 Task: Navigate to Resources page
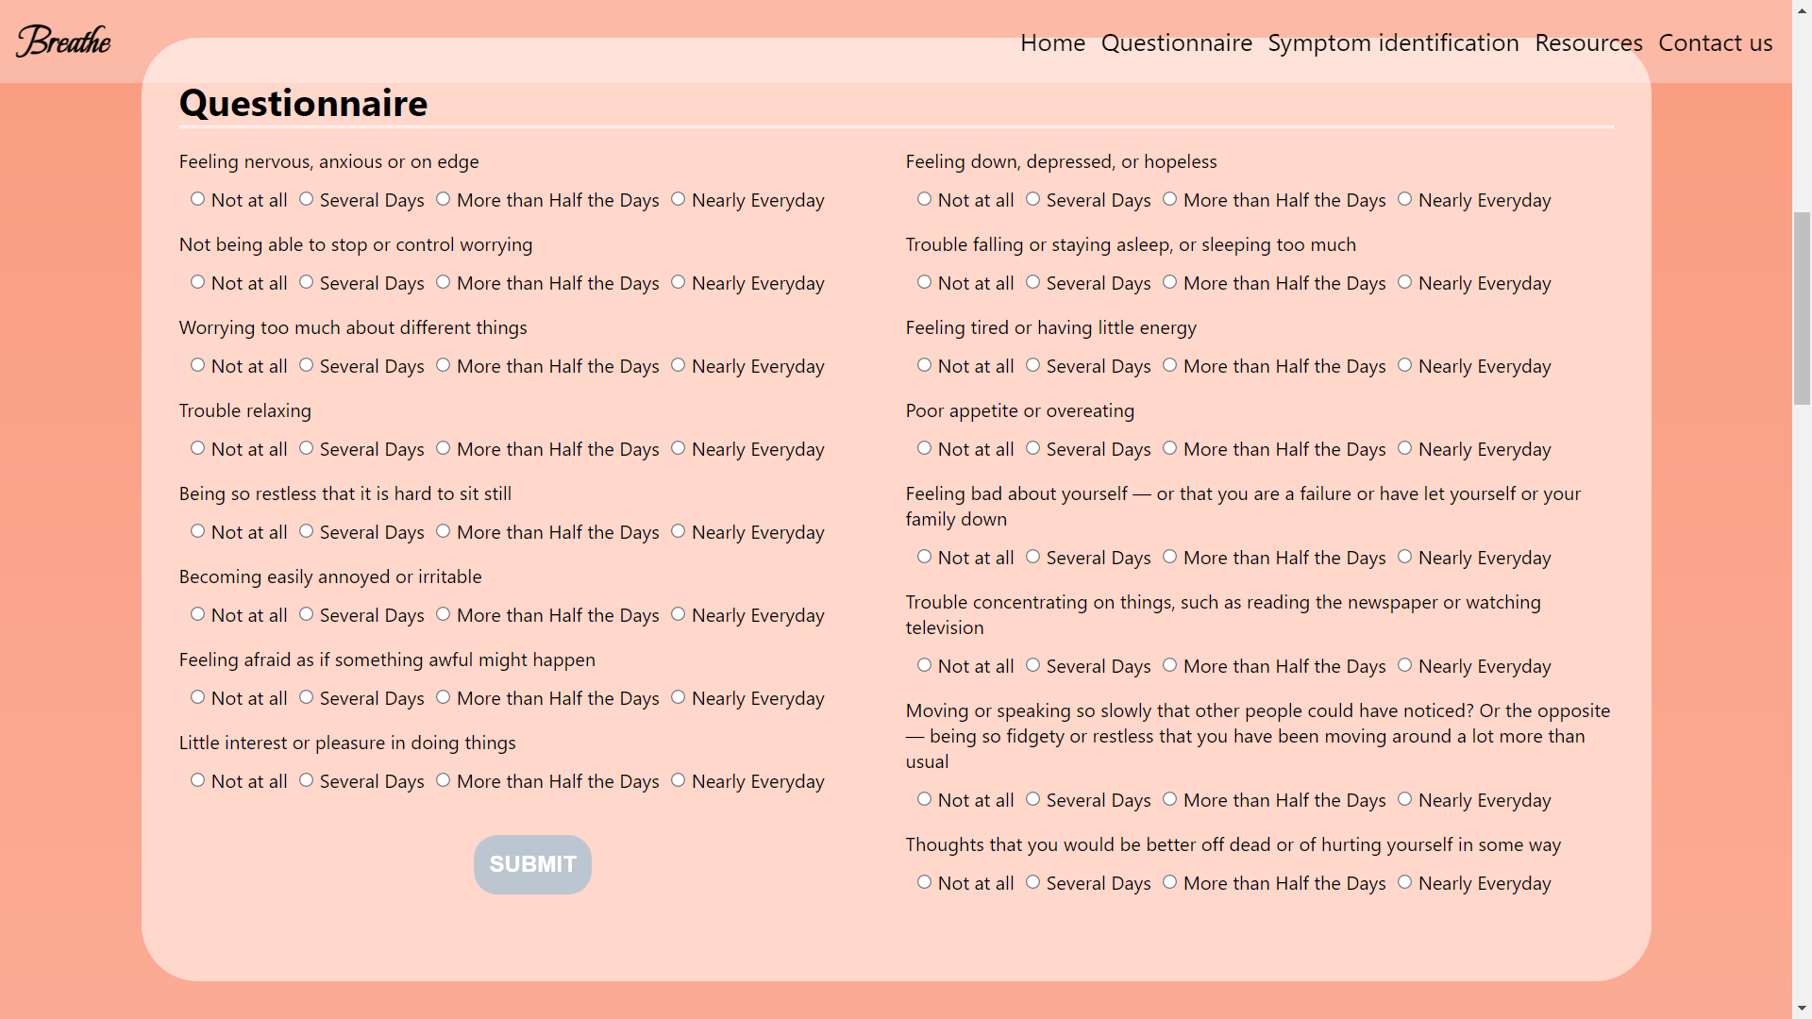(1588, 43)
